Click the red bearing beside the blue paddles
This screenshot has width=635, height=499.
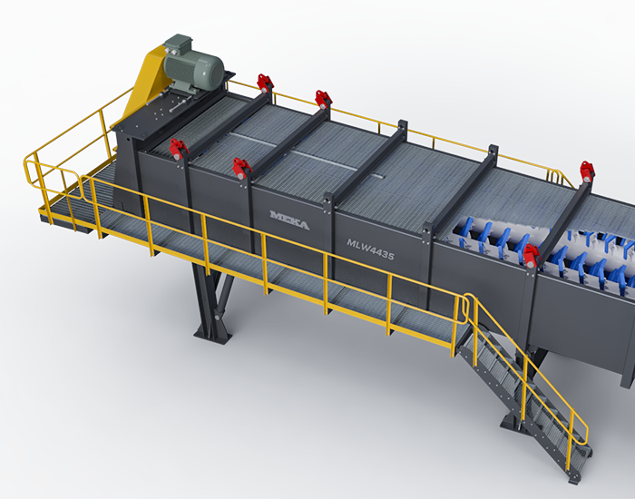click(x=531, y=256)
